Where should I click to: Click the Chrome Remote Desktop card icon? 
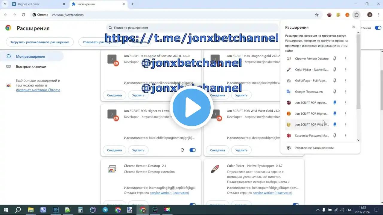[x=112, y=169]
